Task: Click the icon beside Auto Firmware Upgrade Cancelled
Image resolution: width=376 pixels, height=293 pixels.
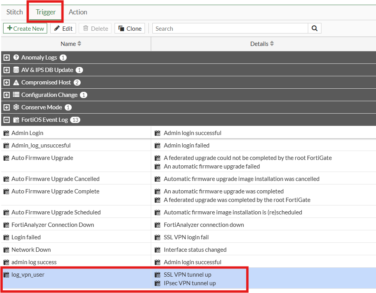Action: coord(6,179)
